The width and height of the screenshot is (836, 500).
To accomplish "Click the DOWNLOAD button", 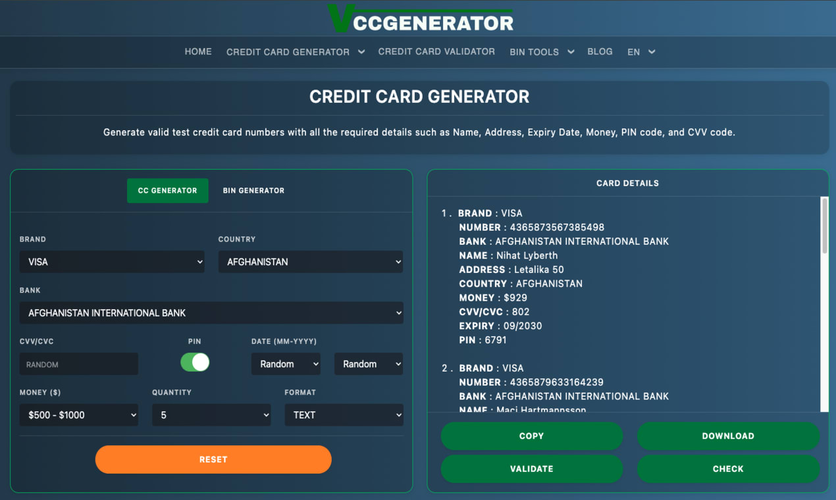I will click(x=728, y=436).
